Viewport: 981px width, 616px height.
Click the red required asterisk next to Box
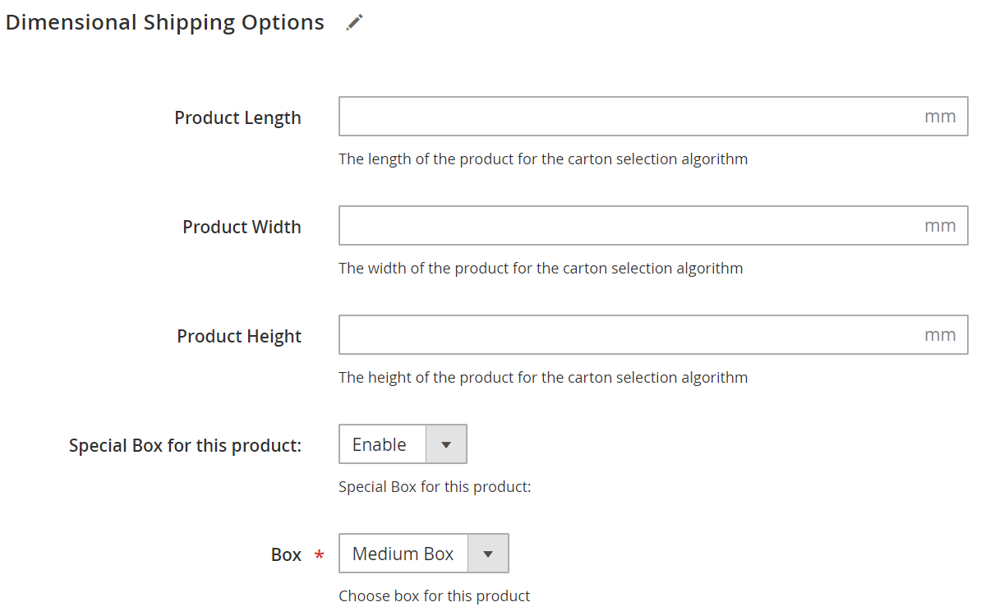click(319, 554)
